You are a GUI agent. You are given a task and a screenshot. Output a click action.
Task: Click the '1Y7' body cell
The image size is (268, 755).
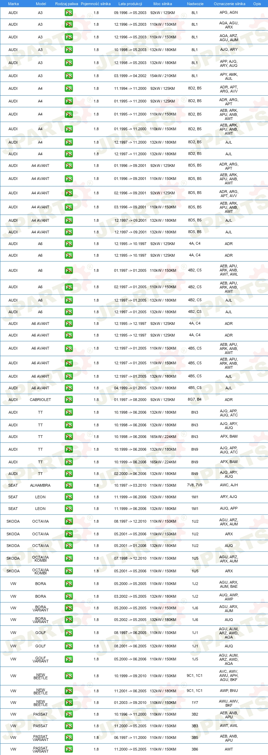[x=195, y=703]
